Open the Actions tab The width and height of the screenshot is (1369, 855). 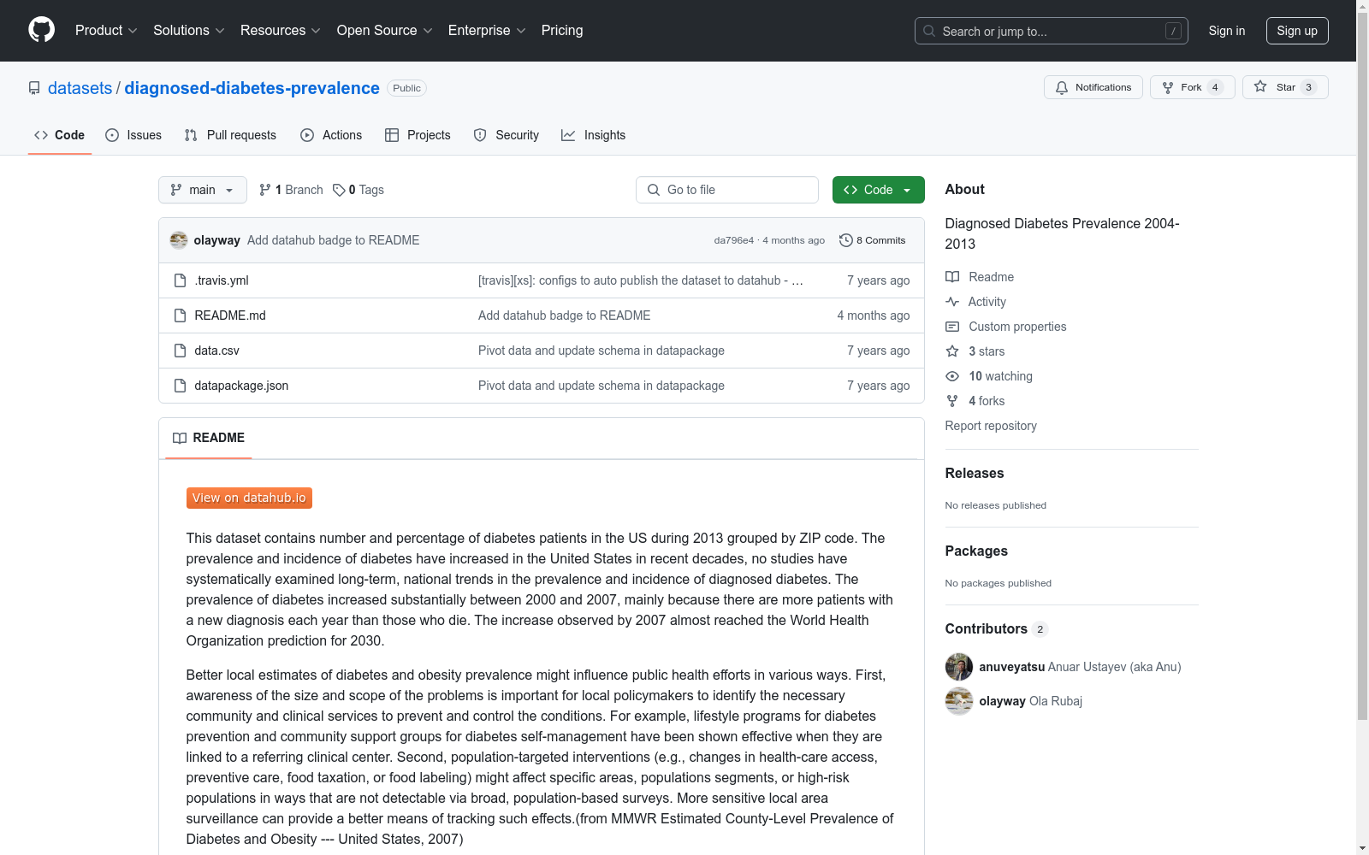click(x=331, y=135)
